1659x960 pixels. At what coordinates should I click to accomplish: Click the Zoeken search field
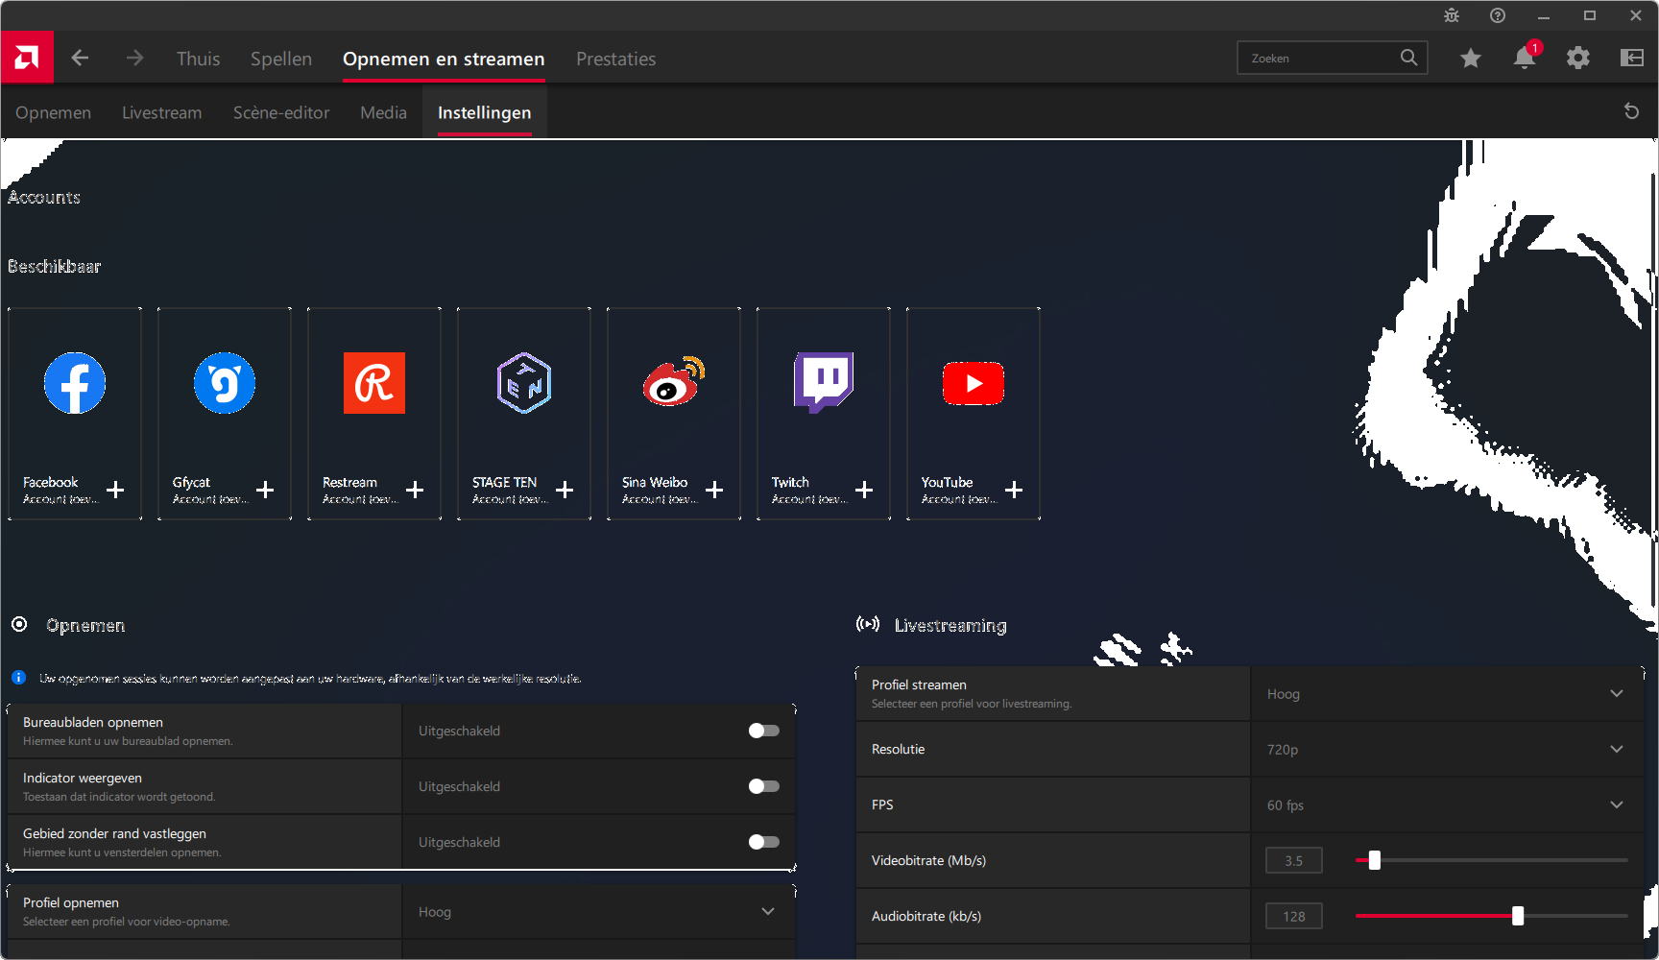1332,58
